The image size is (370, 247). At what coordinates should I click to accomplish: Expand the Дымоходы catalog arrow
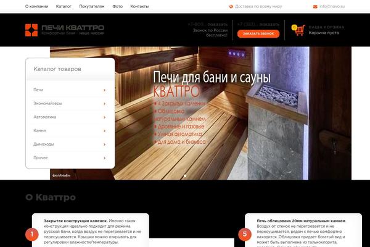point(105,144)
